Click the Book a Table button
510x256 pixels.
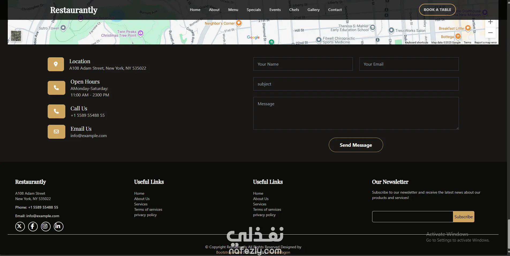(437, 10)
